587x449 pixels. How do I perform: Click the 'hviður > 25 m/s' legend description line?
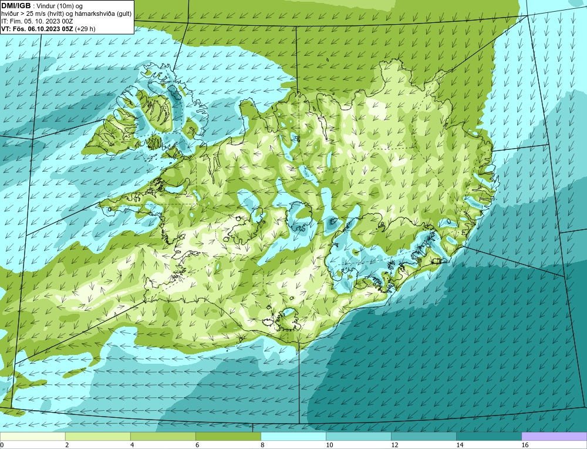[66, 14]
